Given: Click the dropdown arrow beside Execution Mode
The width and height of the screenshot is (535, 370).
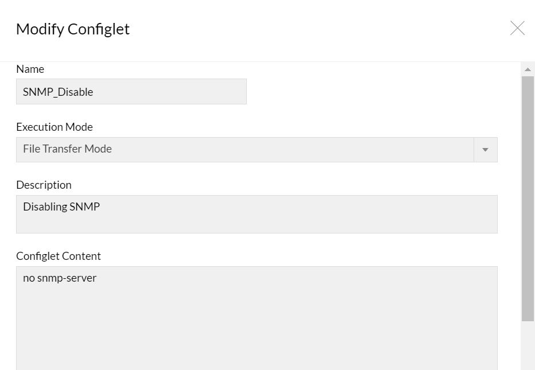Looking at the screenshot, I should point(485,149).
